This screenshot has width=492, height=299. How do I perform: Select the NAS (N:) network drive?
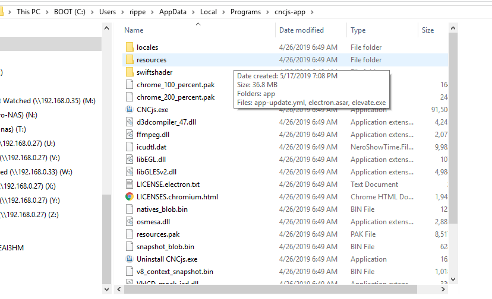point(19,115)
